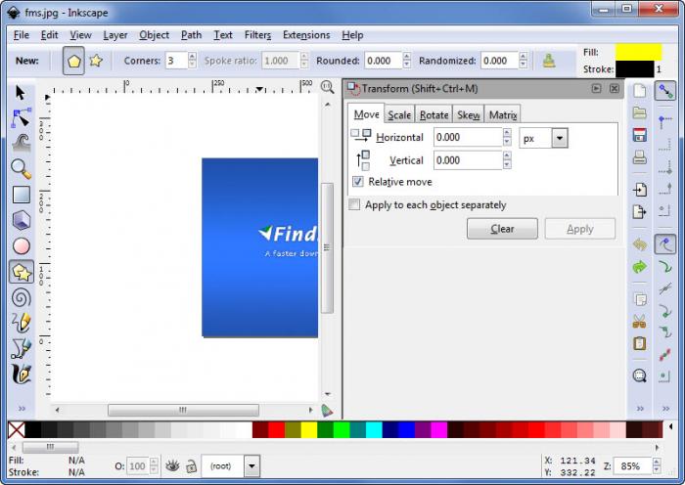Click the Zoom percentage spinner arrows
This screenshot has height=485, width=685.
click(657, 466)
